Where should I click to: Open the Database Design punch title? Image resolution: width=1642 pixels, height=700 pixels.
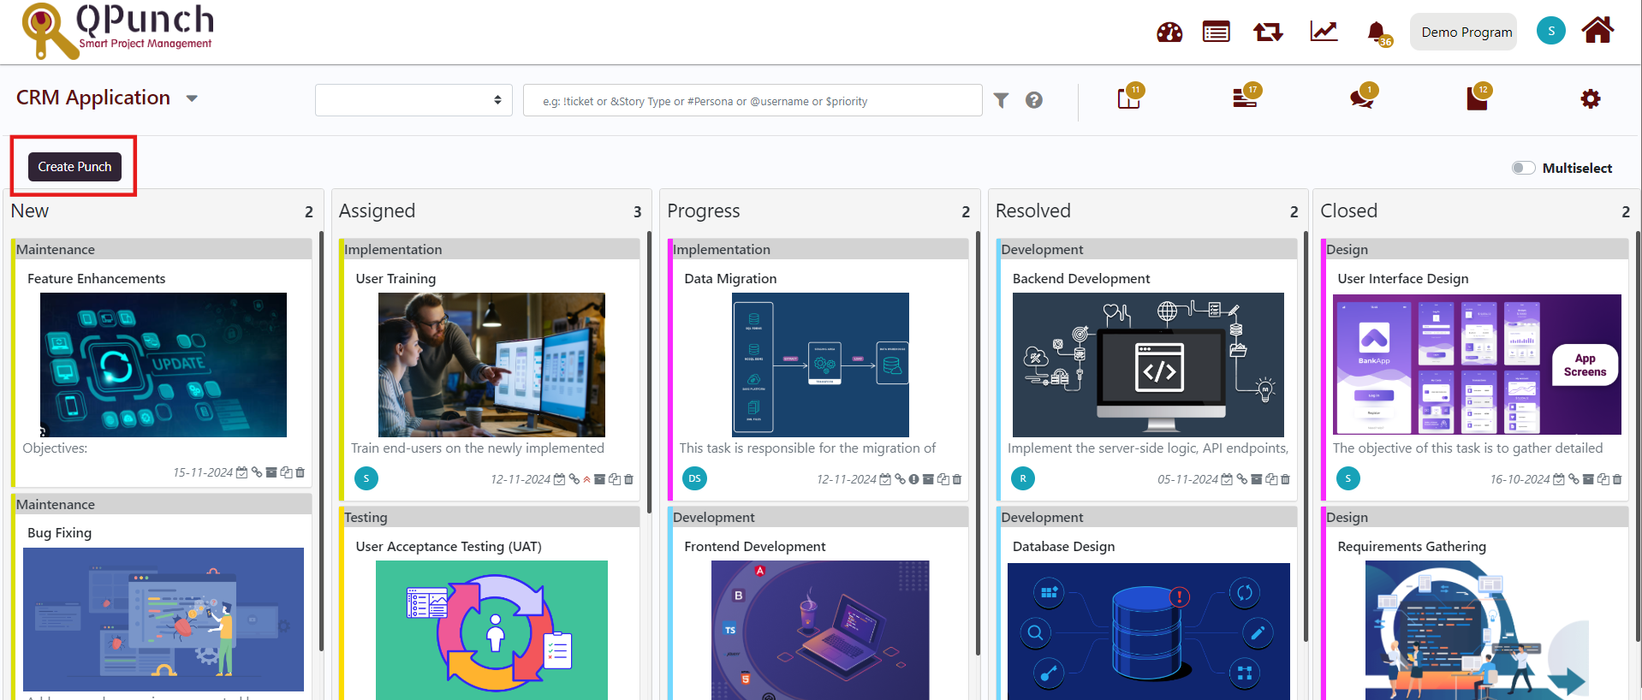click(1063, 547)
